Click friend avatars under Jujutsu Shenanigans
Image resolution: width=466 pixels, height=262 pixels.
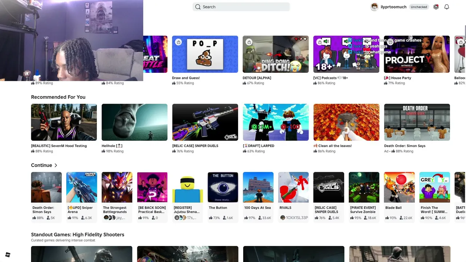coord(180,218)
